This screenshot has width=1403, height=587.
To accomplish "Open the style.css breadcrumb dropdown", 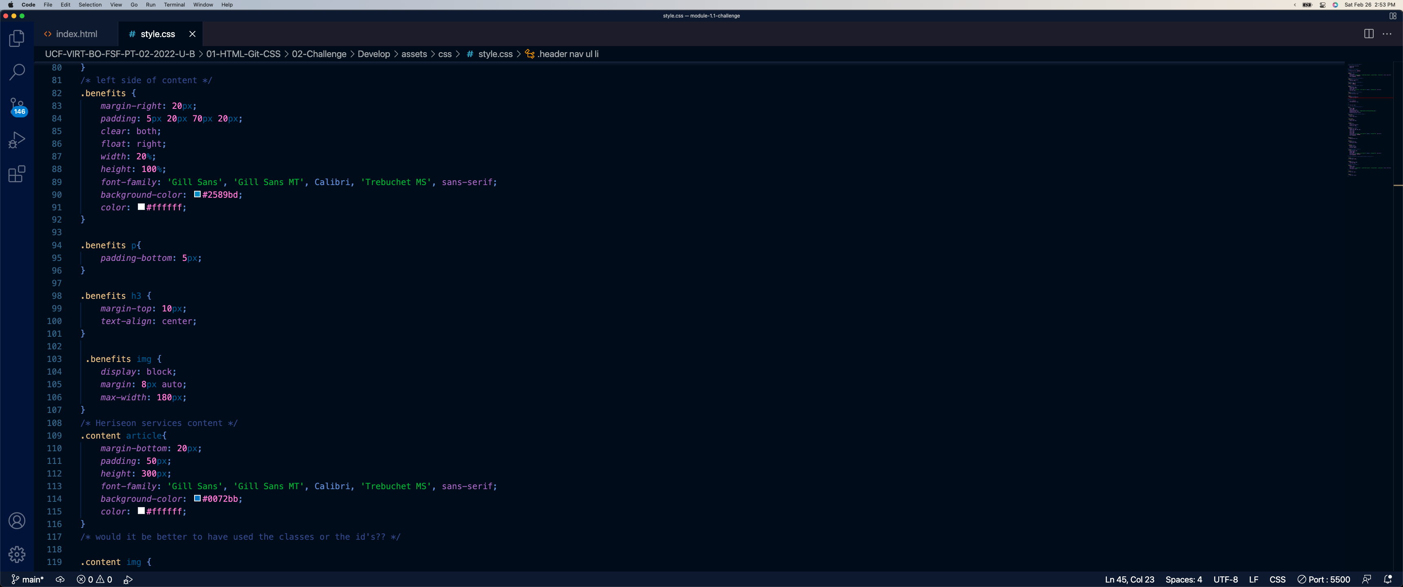I will (x=495, y=54).
